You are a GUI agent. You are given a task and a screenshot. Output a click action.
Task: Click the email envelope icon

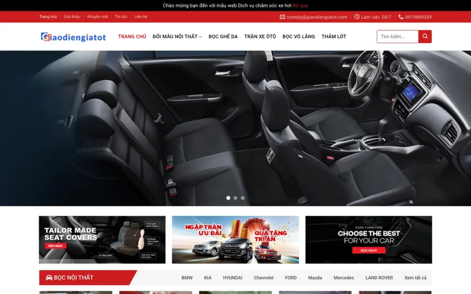point(282,17)
